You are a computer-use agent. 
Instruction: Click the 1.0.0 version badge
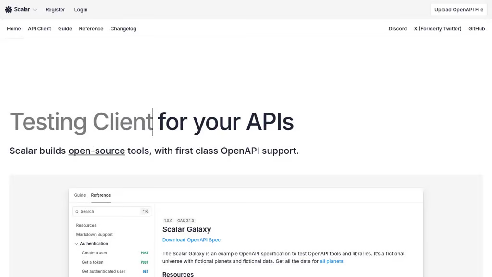tap(168, 221)
